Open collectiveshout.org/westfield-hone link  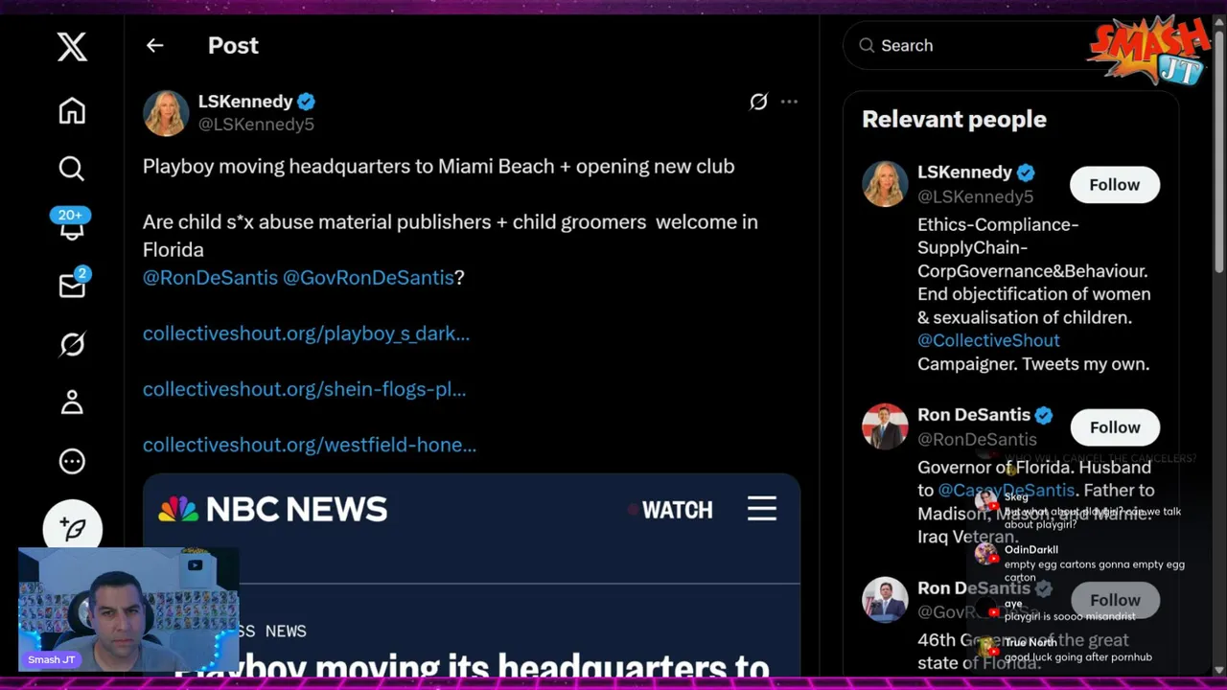pyautogui.click(x=309, y=445)
